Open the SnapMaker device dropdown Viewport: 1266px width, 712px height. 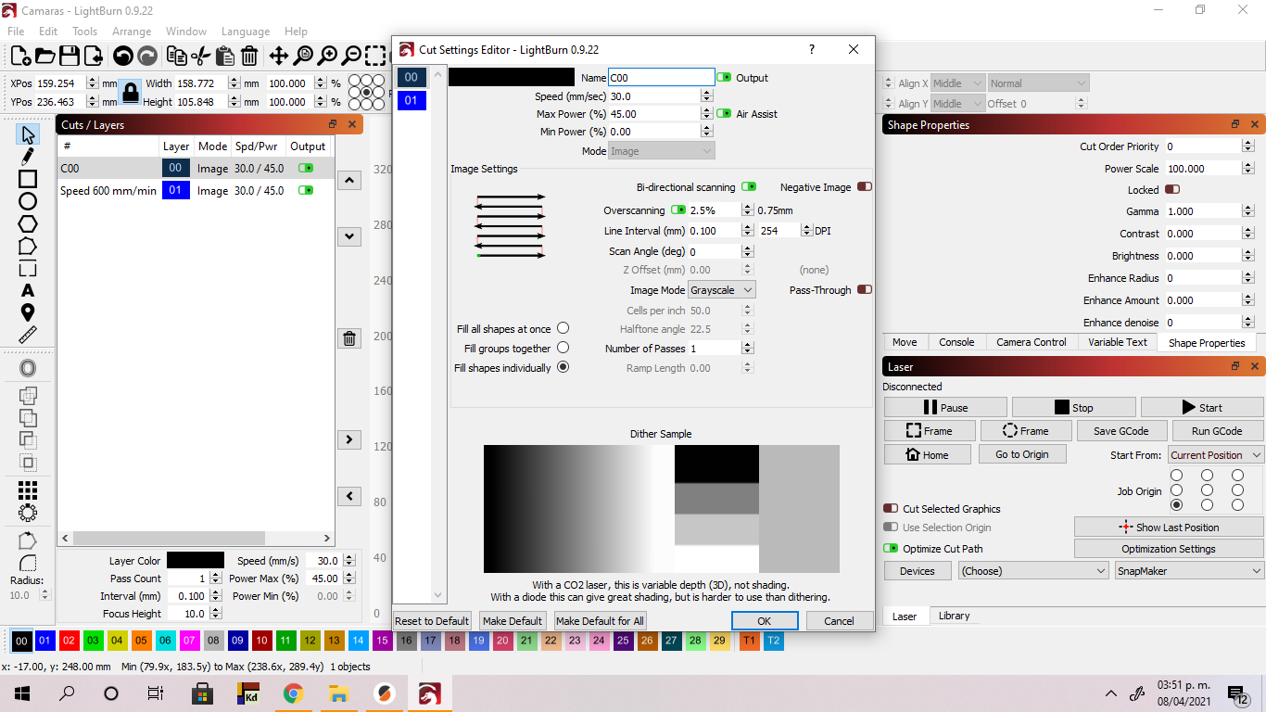tap(1189, 571)
